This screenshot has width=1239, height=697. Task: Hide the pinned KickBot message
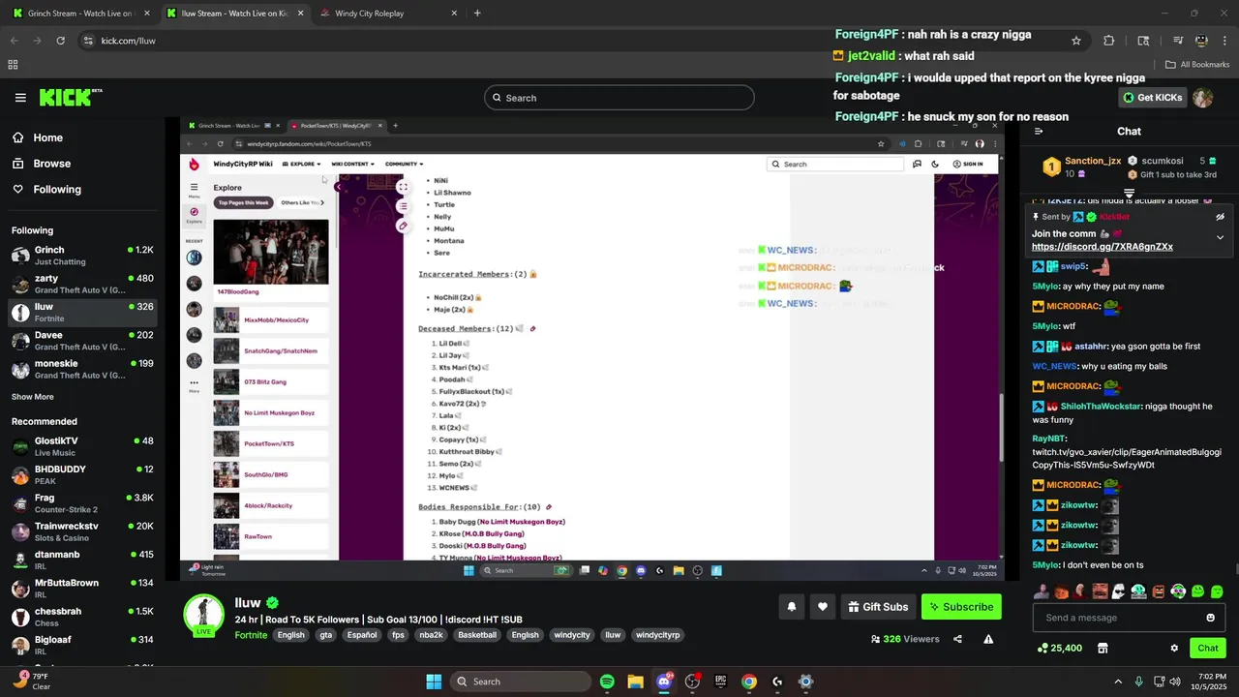click(x=1221, y=217)
